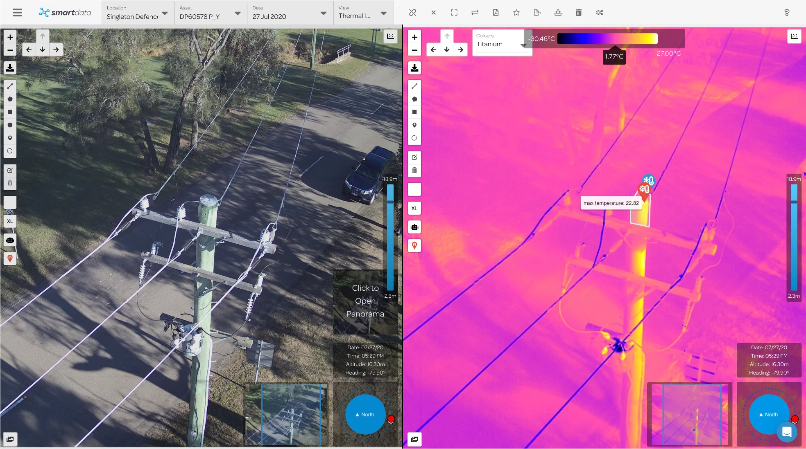
Task: Open the Date dropdown 27 Jul 2020
Action: pyautogui.click(x=290, y=13)
